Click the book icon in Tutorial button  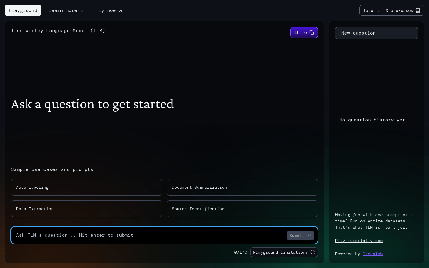coord(418,10)
